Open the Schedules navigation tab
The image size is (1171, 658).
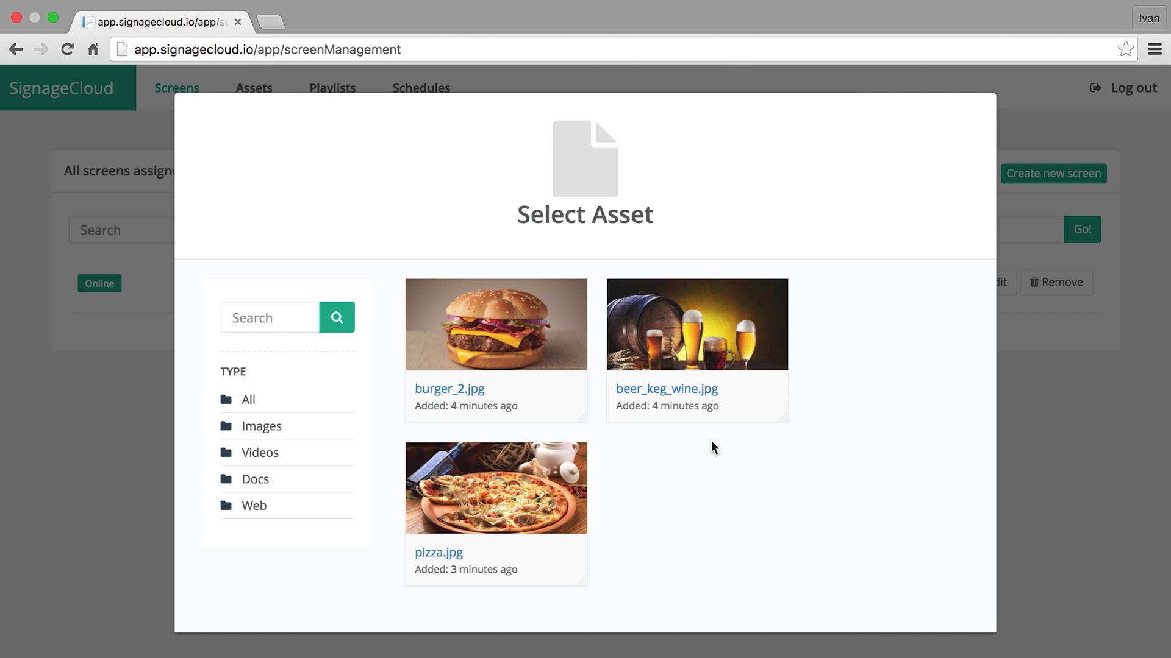click(x=421, y=88)
